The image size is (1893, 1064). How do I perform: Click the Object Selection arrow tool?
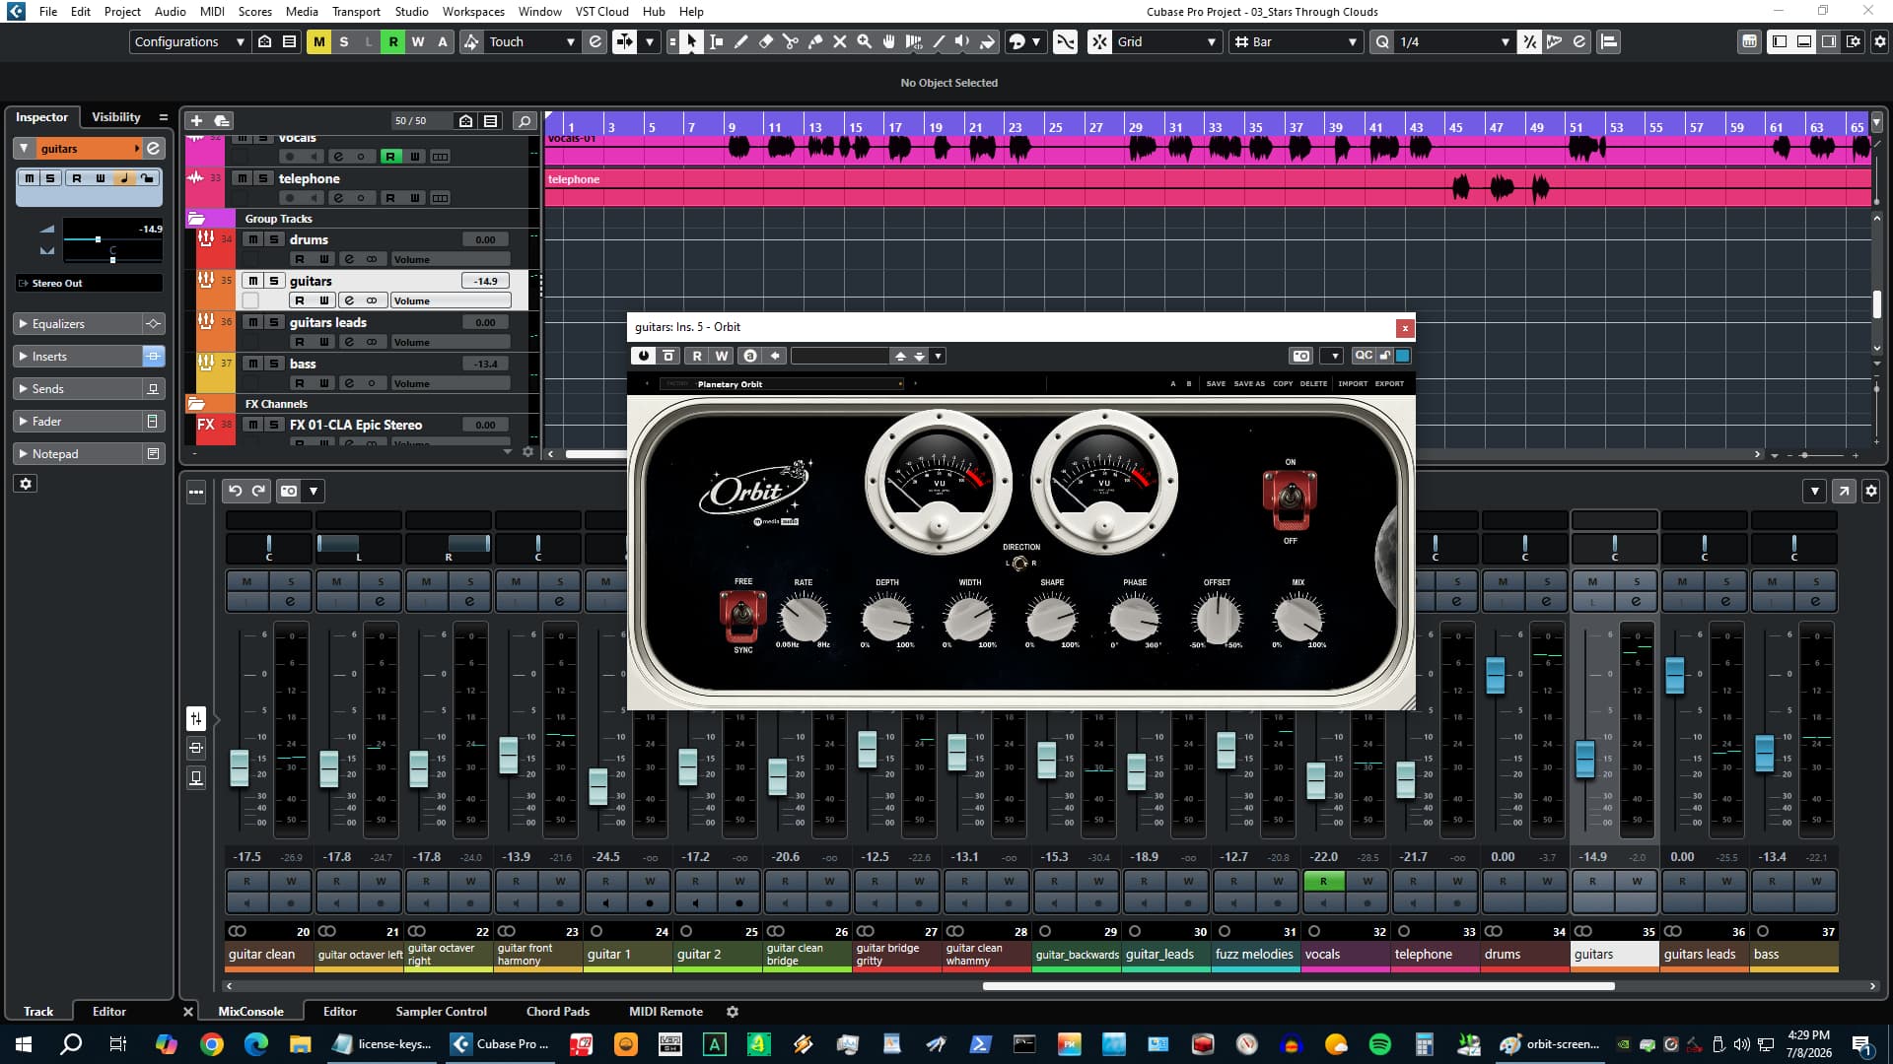(x=691, y=41)
